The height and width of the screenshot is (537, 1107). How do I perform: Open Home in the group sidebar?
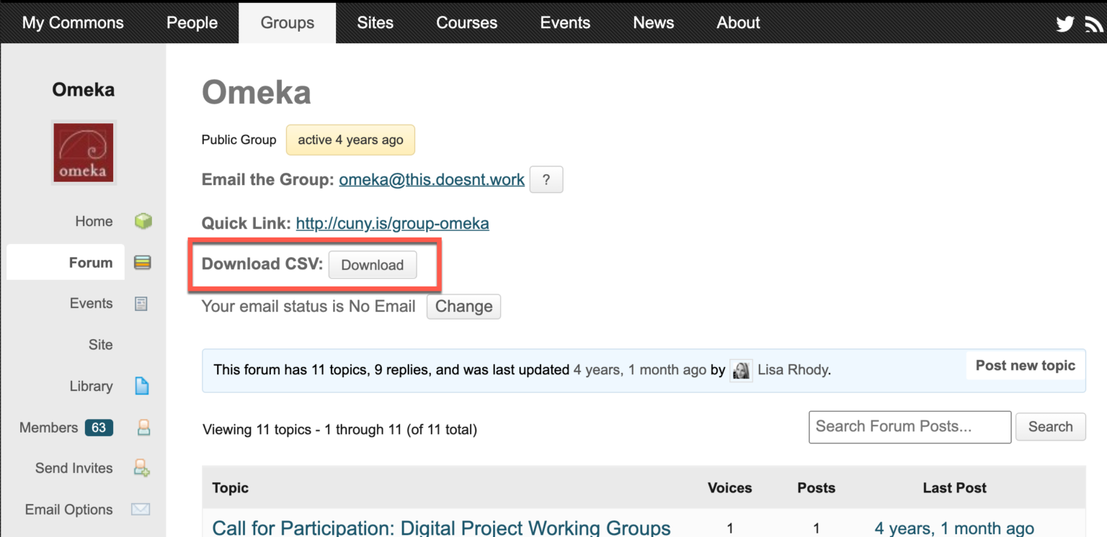point(94,221)
